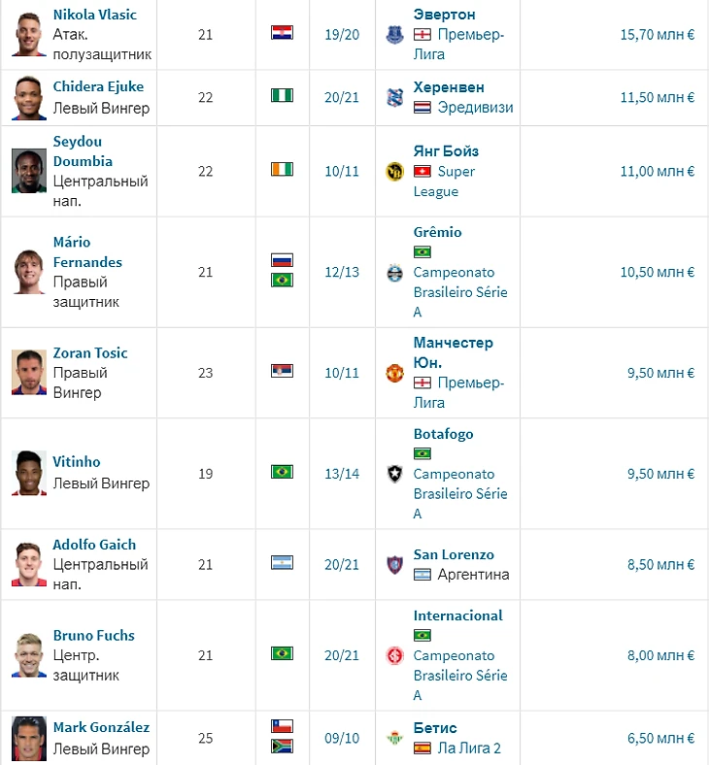Screen dimensions: 709x765
Task: Click the Everton club crest icon
Action: (x=393, y=34)
